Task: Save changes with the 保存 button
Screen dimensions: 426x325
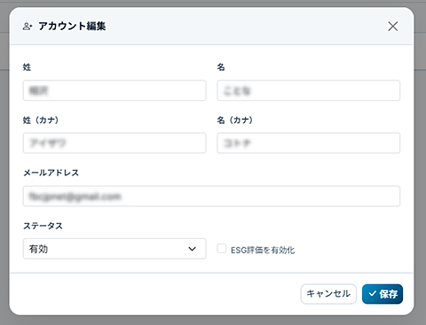Action: coord(383,294)
